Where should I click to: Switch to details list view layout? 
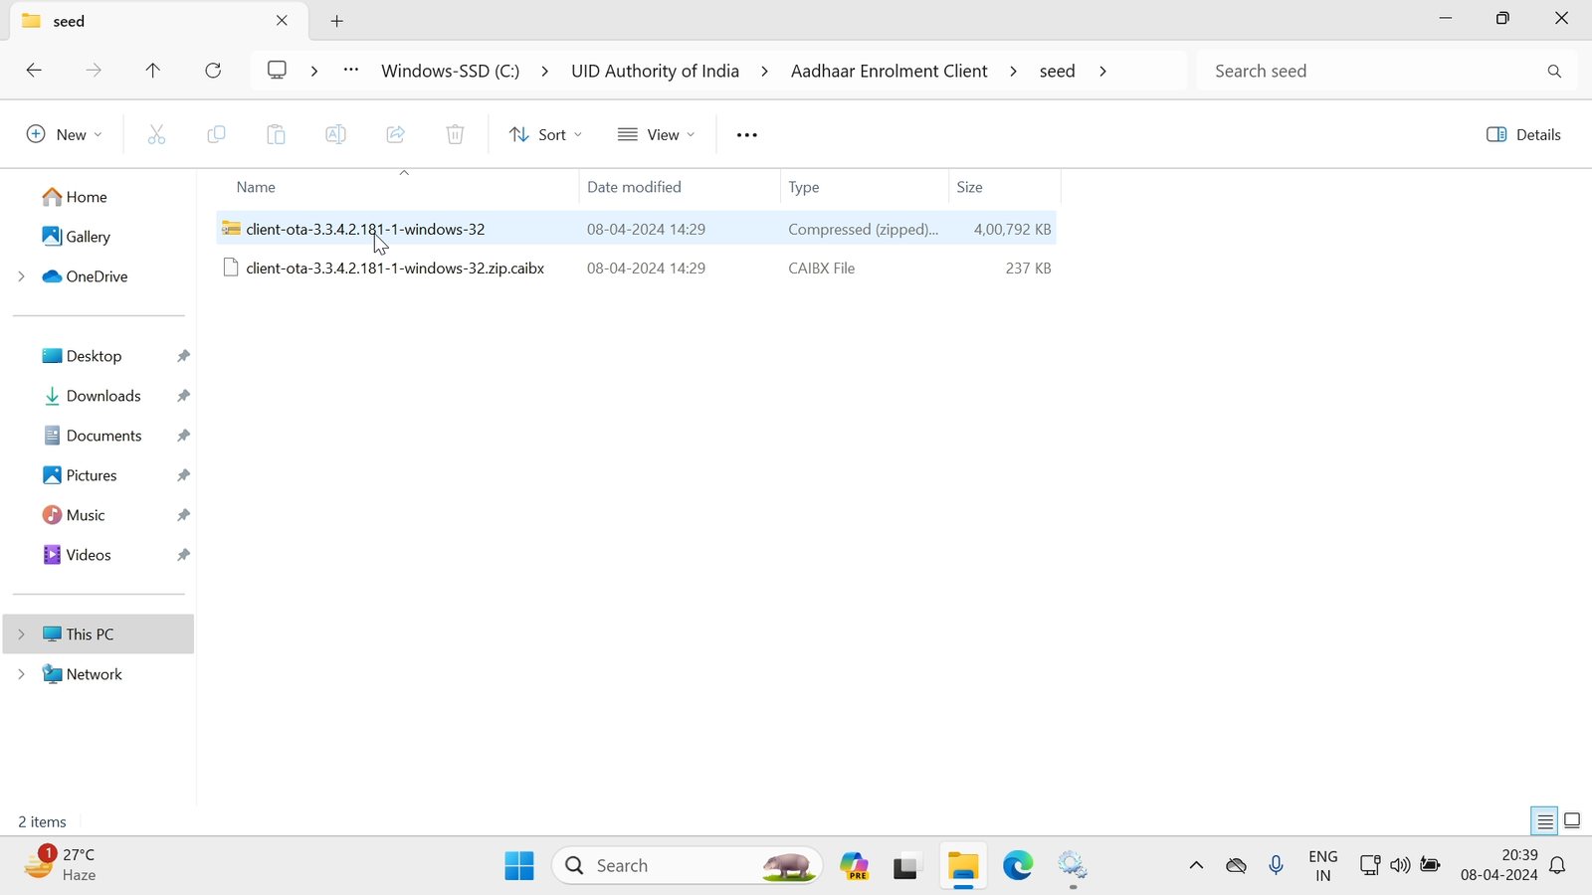(1544, 821)
